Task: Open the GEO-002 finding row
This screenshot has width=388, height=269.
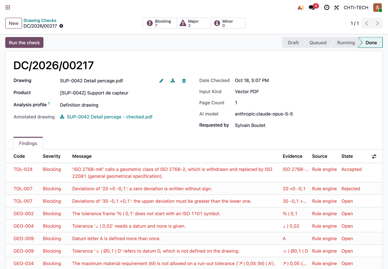Action: pyautogui.click(x=194, y=214)
